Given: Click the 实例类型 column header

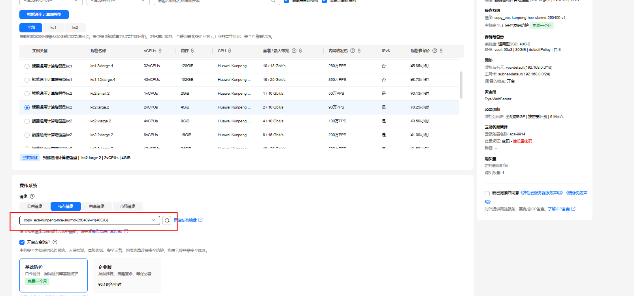Looking at the screenshot, I should coord(40,51).
